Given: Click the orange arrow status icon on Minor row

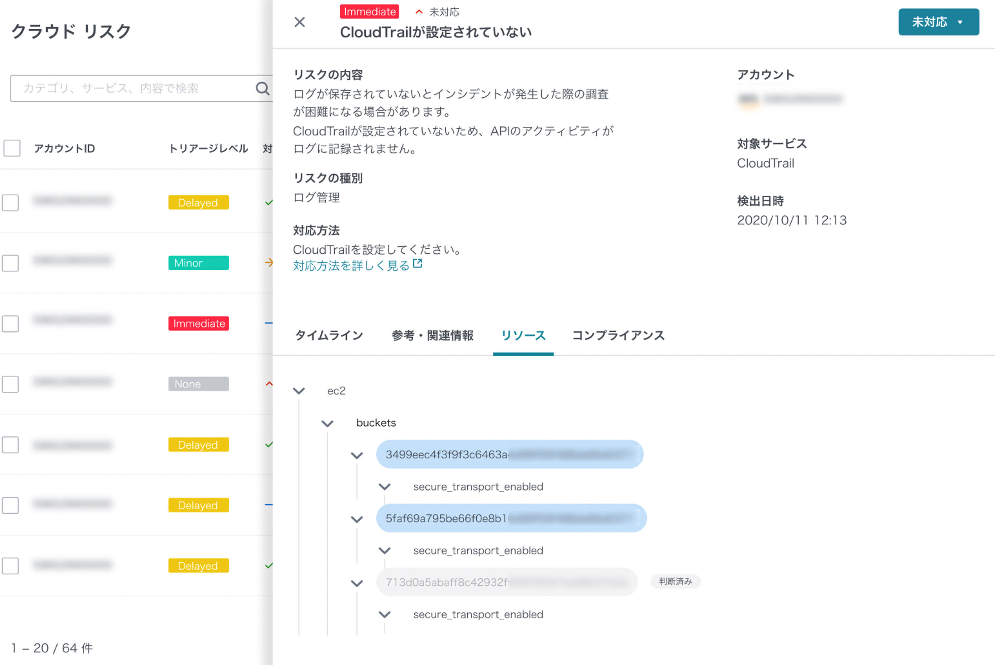Looking at the screenshot, I should pyautogui.click(x=269, y=263).
